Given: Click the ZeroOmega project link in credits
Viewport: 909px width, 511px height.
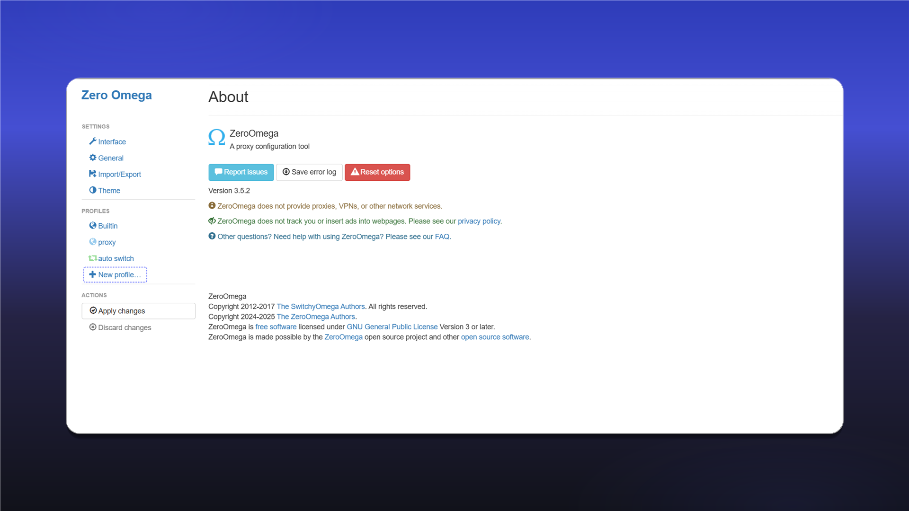Looking at the screenshot, I should tap(343, 337).
